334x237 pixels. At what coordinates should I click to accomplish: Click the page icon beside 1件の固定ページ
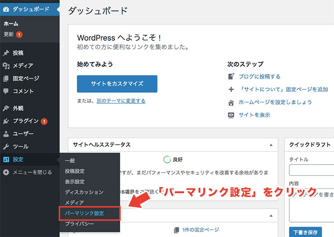pos(177,230)
